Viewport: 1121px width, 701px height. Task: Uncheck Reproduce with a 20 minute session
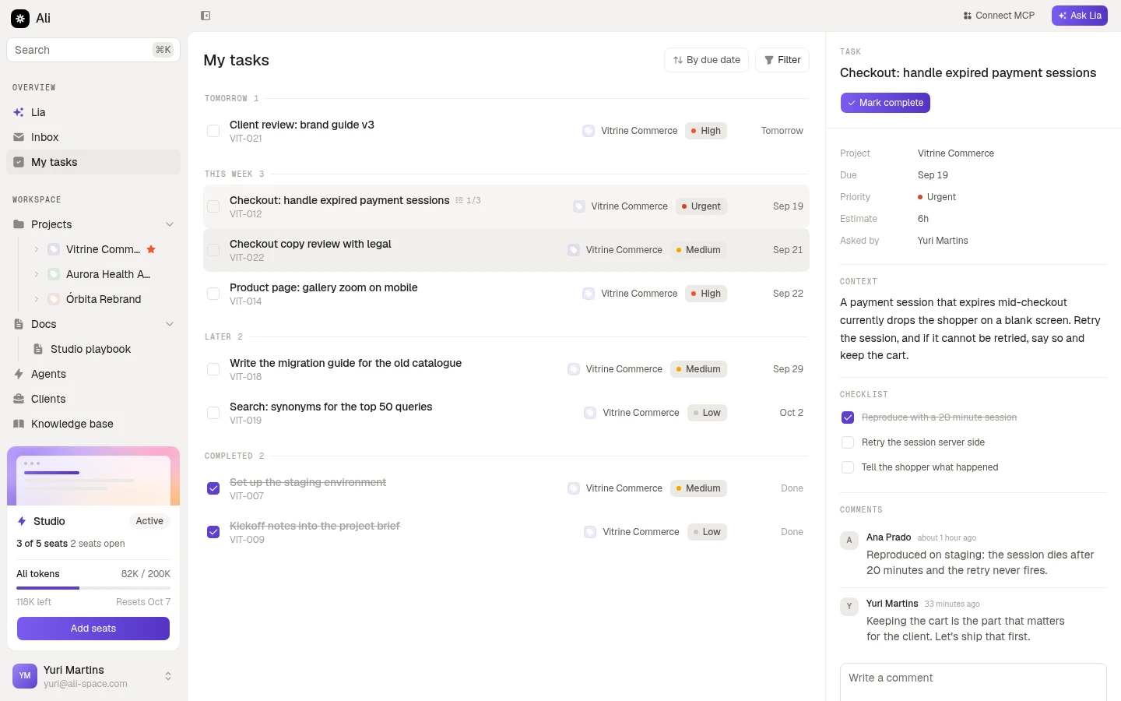click(848, 417)
